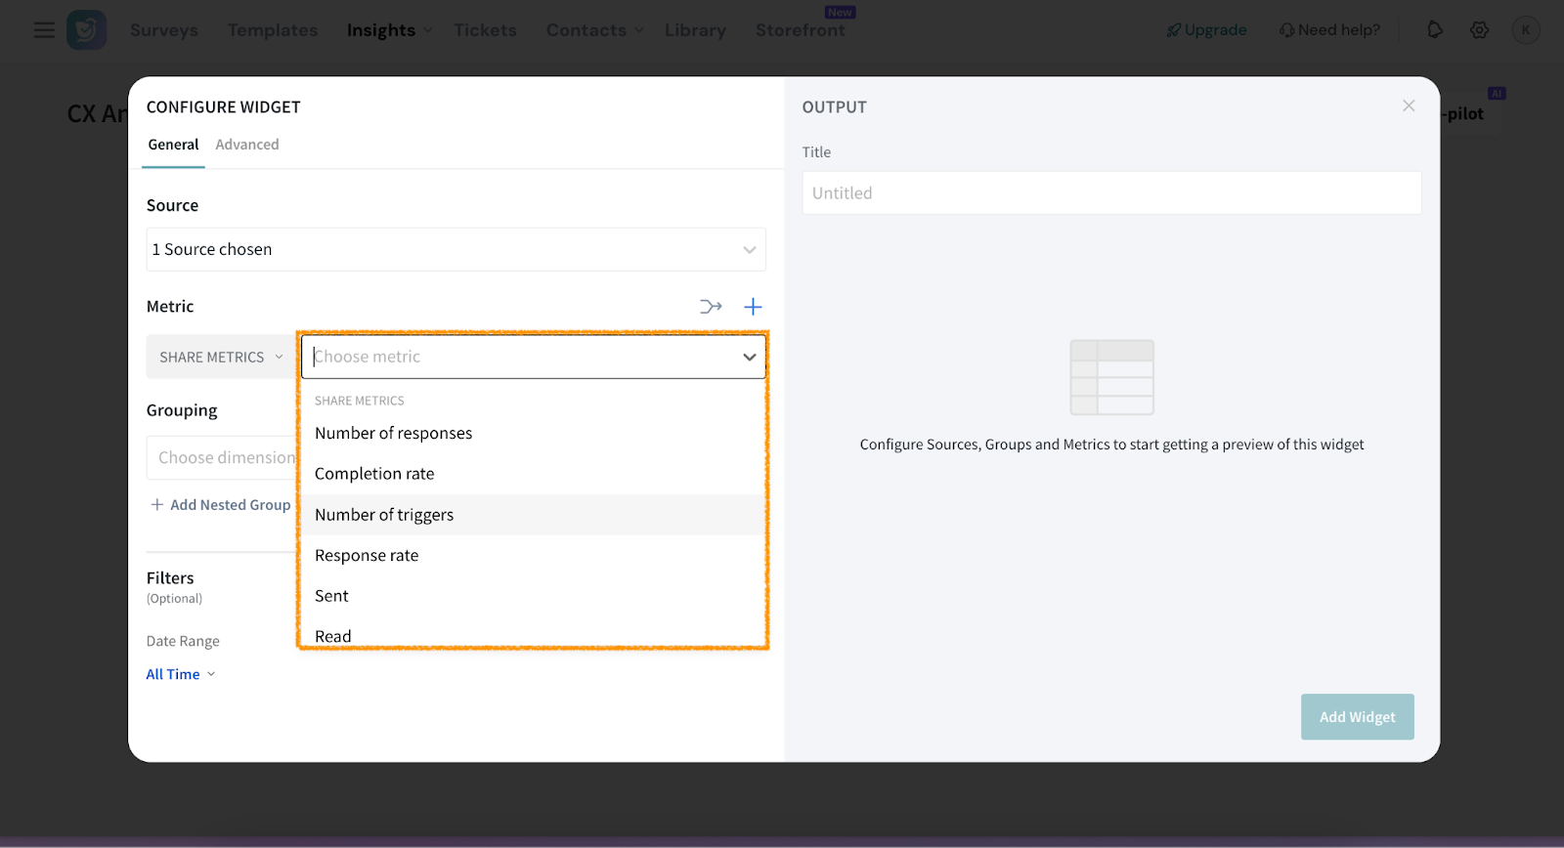The width and height of the screenshot is (1564, 848).
Task: Click Add Nested Group link
Action: point(221,505)
